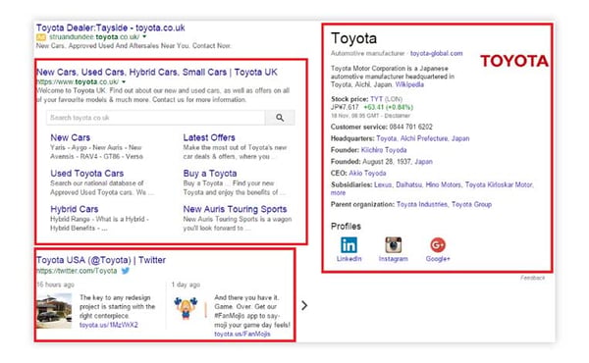Open the 'New Cars' sitelink
The image size is (589, 363).
tap(71, 137)
